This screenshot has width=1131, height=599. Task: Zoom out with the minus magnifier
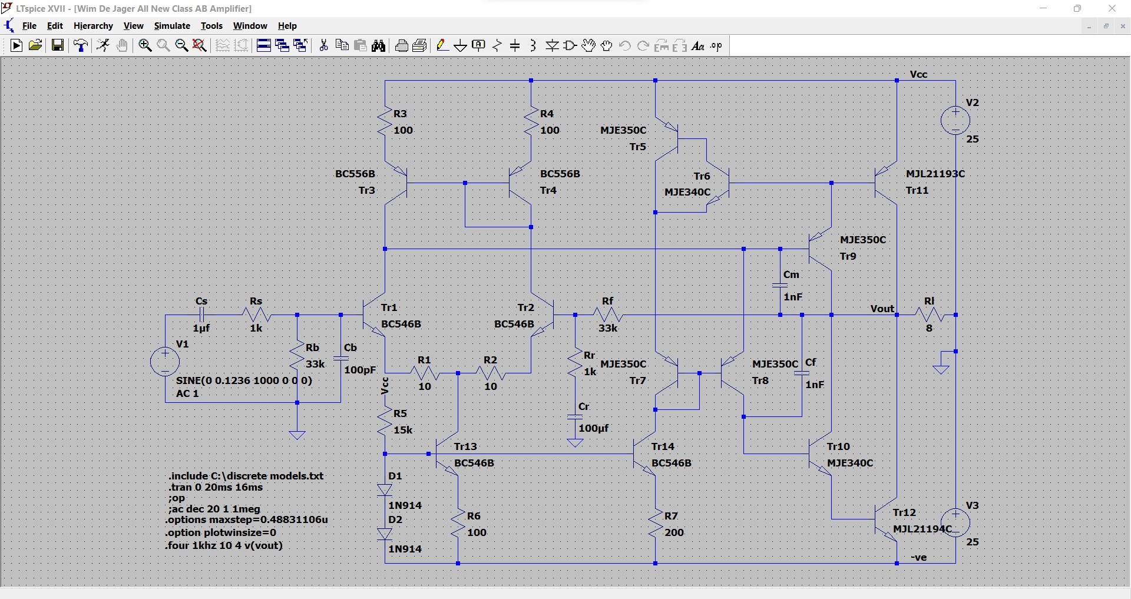[181, 46]
